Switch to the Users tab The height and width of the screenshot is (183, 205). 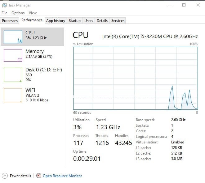tap(89, 21)
